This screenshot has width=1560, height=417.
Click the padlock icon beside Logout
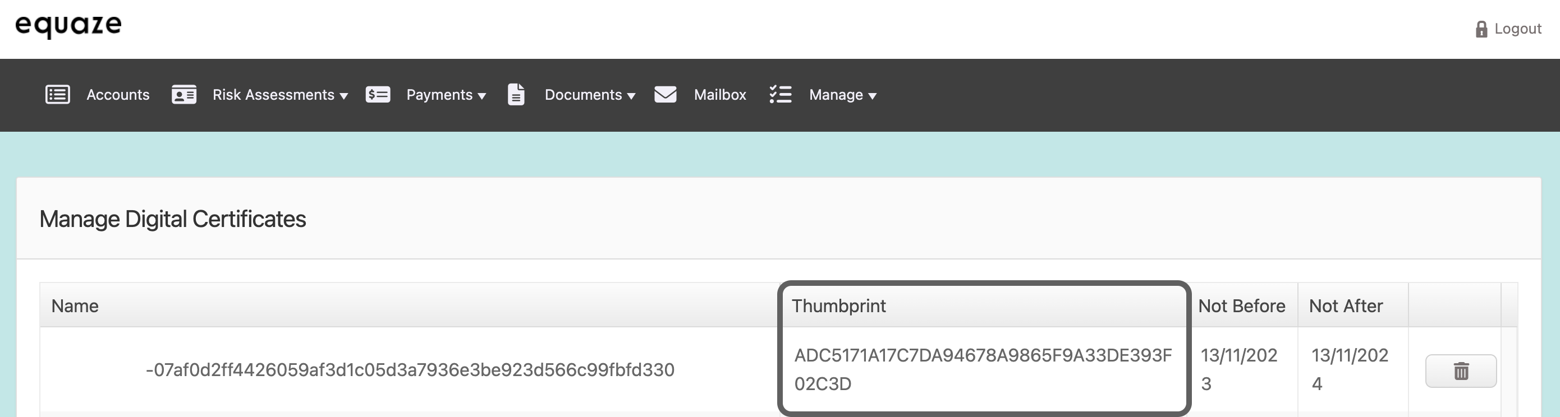[1481, 29]
